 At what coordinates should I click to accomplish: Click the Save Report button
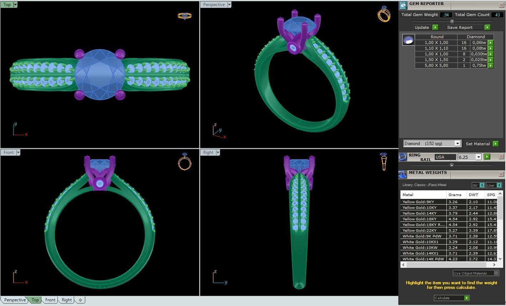(x=468, y=27)
